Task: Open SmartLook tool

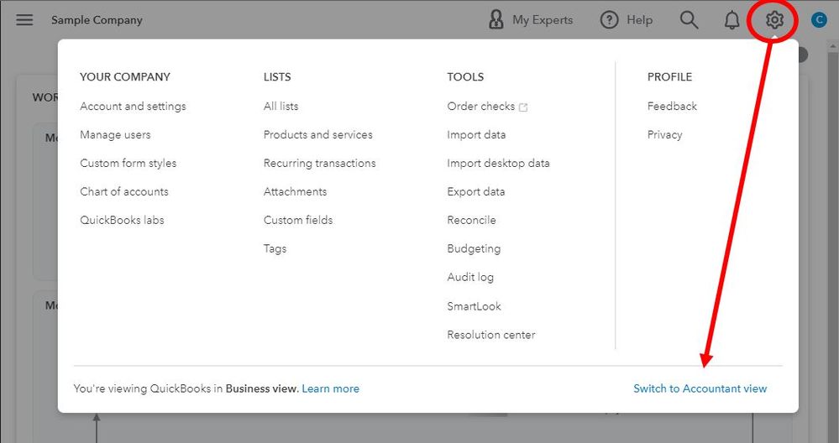Action: [x=474, y=306]
